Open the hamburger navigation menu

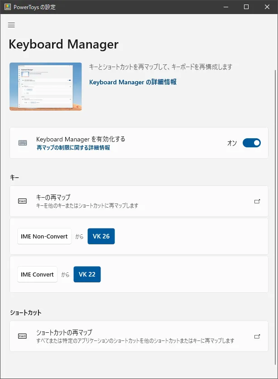click(x=11, y=25)
